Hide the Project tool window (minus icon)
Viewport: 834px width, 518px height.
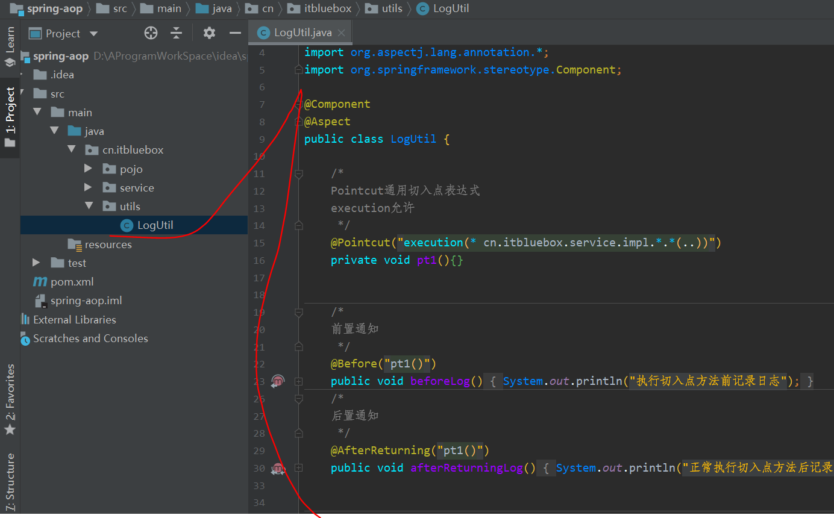pyautogui.click(x=236, y=33)
